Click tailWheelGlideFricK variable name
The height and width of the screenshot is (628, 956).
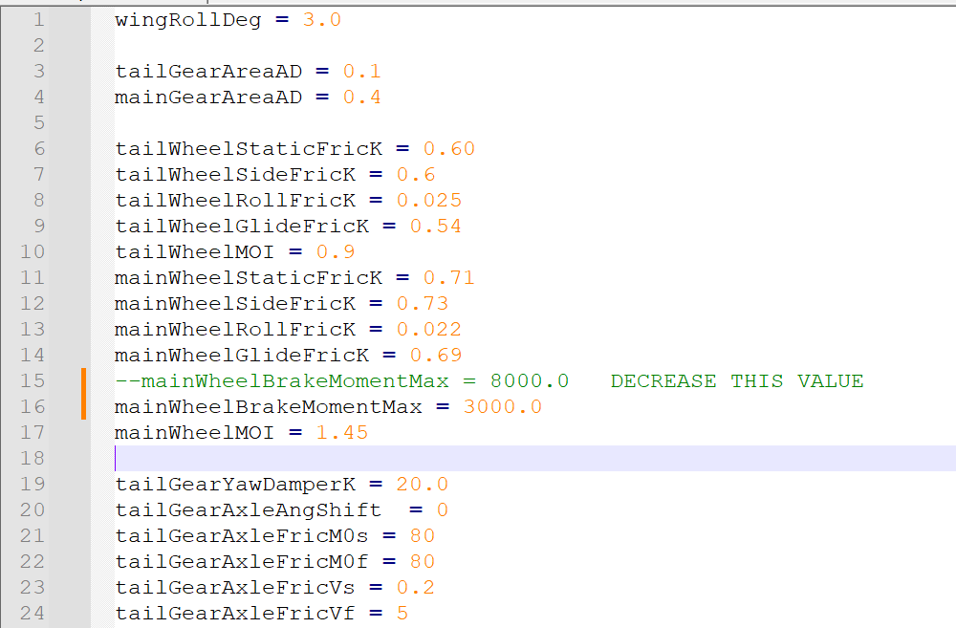click(x=242, y=227)
